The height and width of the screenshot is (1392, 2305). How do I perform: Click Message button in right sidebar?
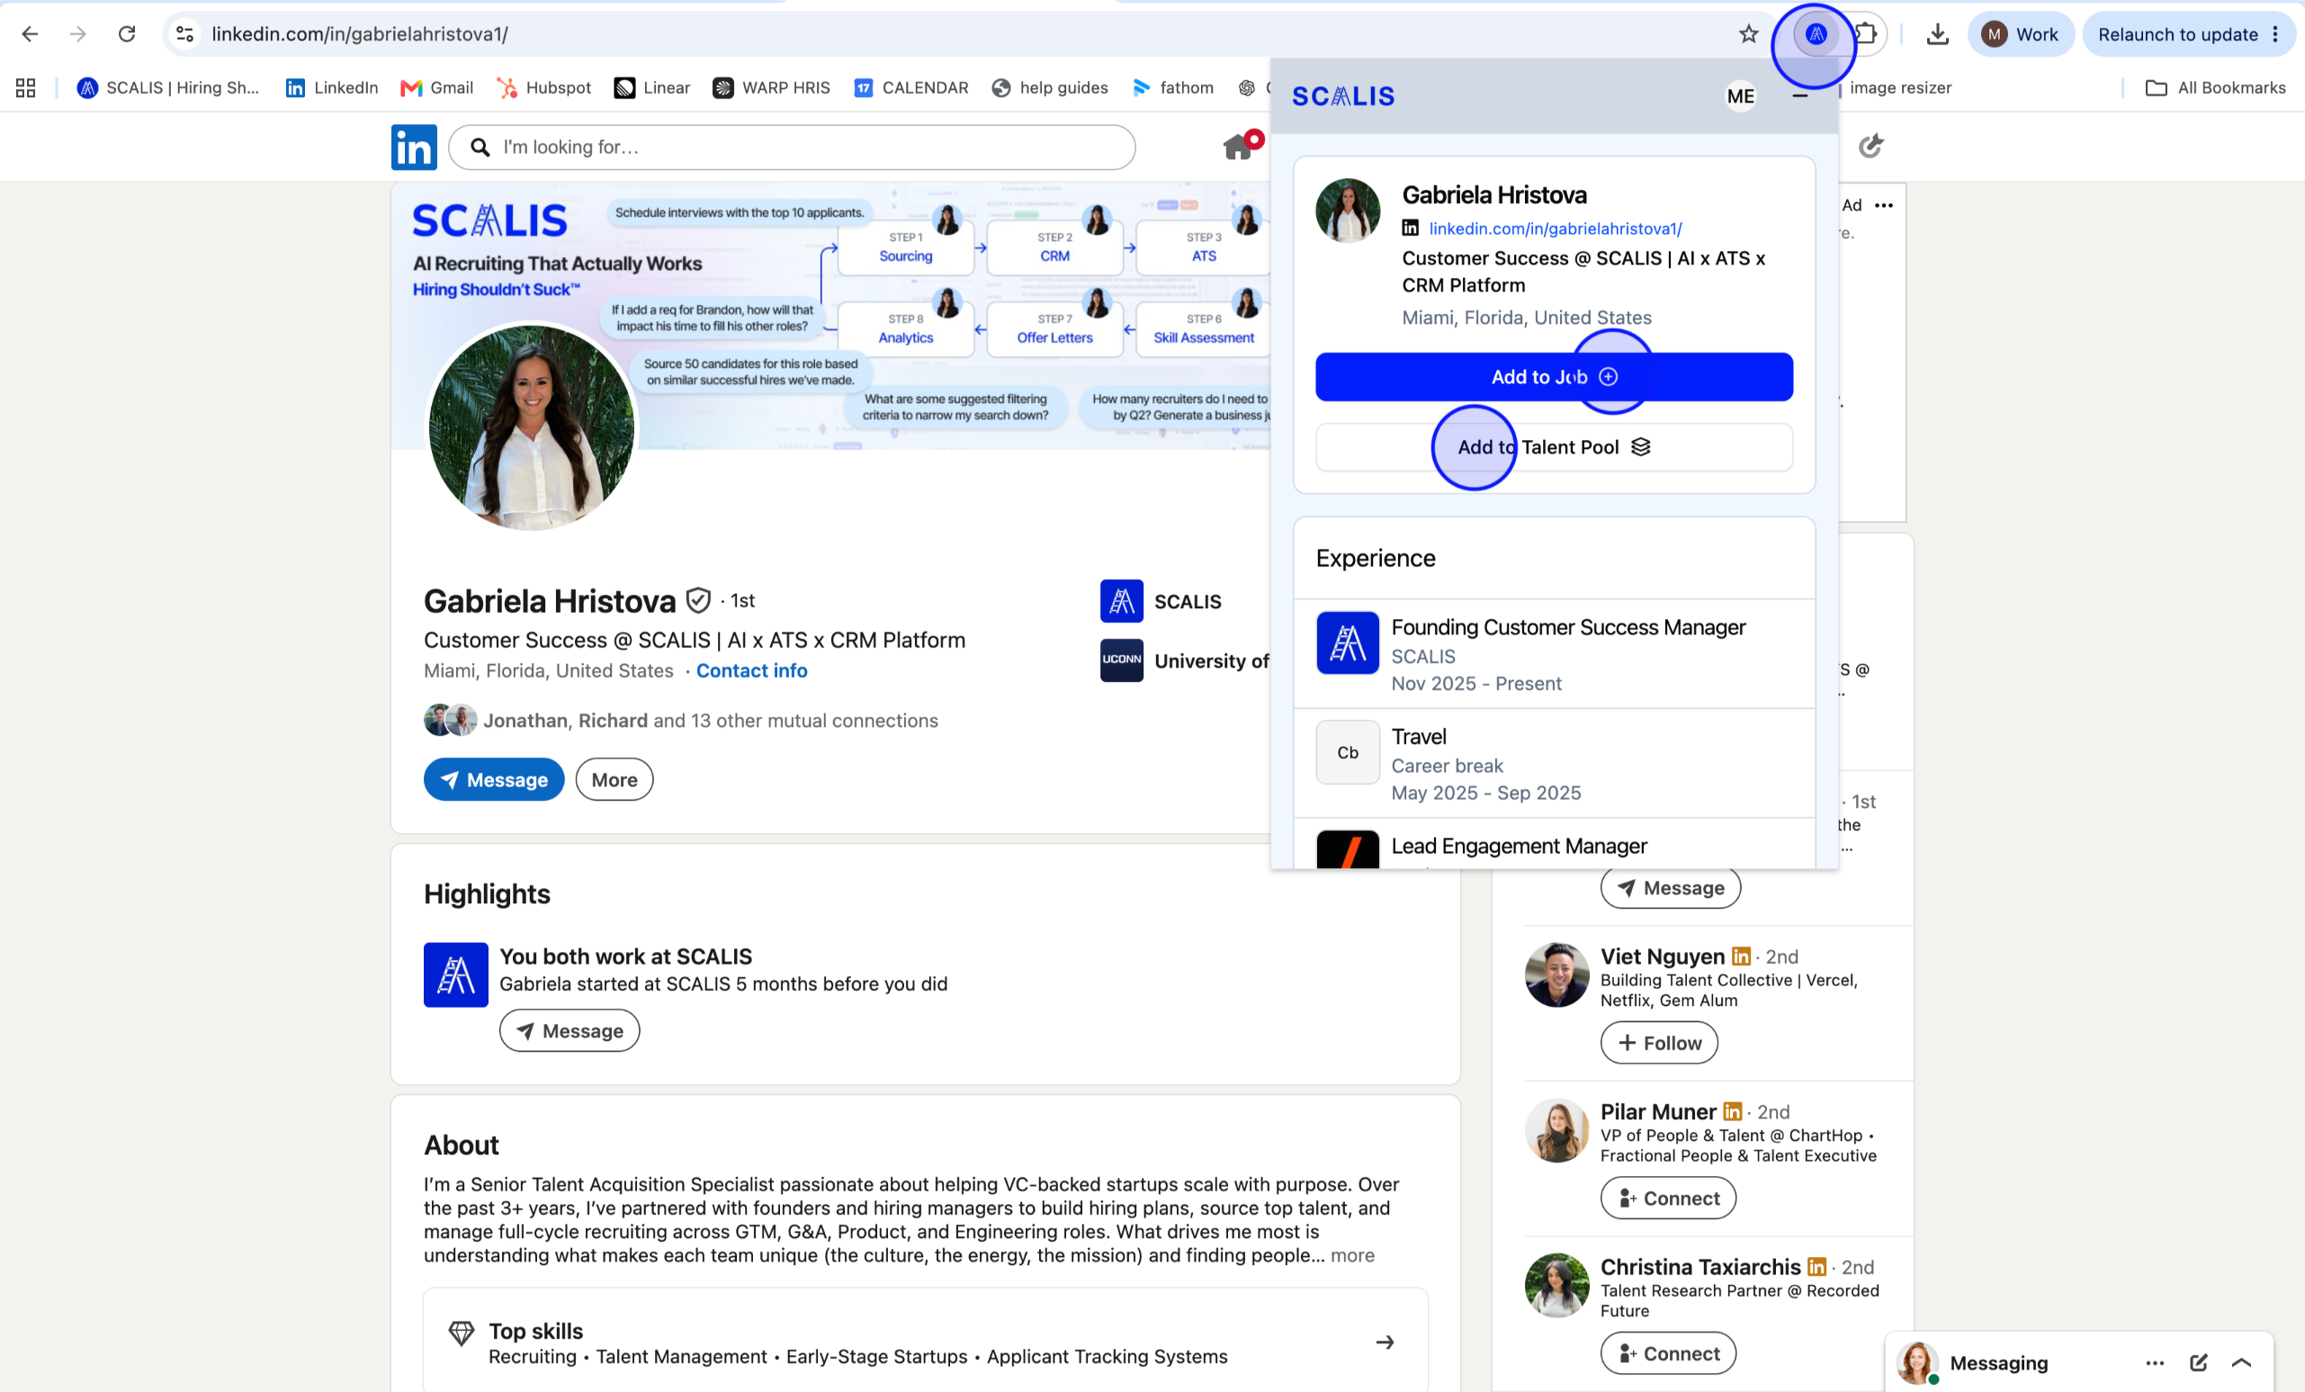(x=1670, y=888)
